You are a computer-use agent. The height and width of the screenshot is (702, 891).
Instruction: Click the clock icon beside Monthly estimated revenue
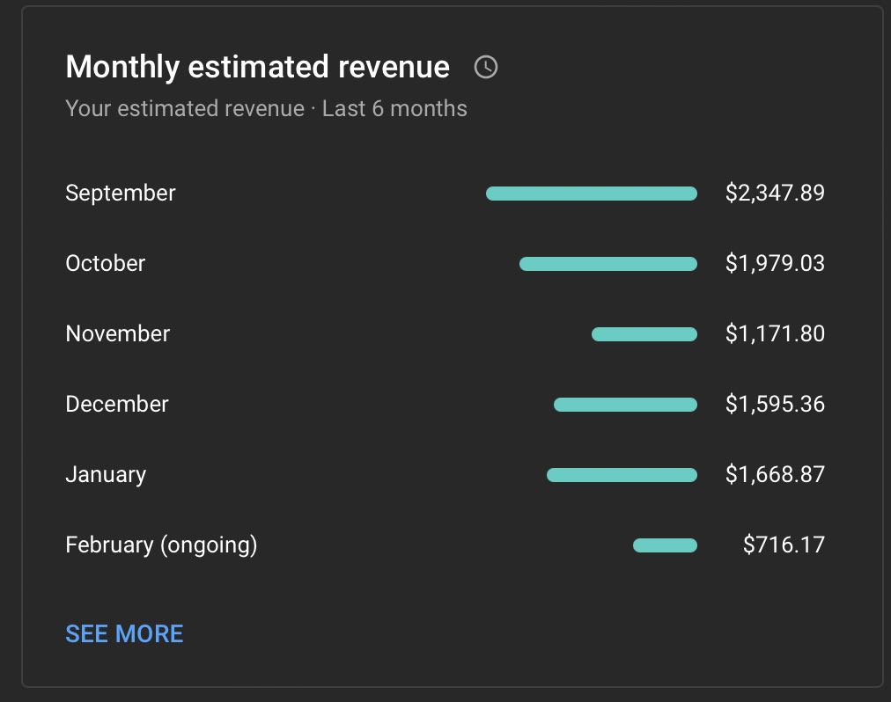(x=486, y=67)
